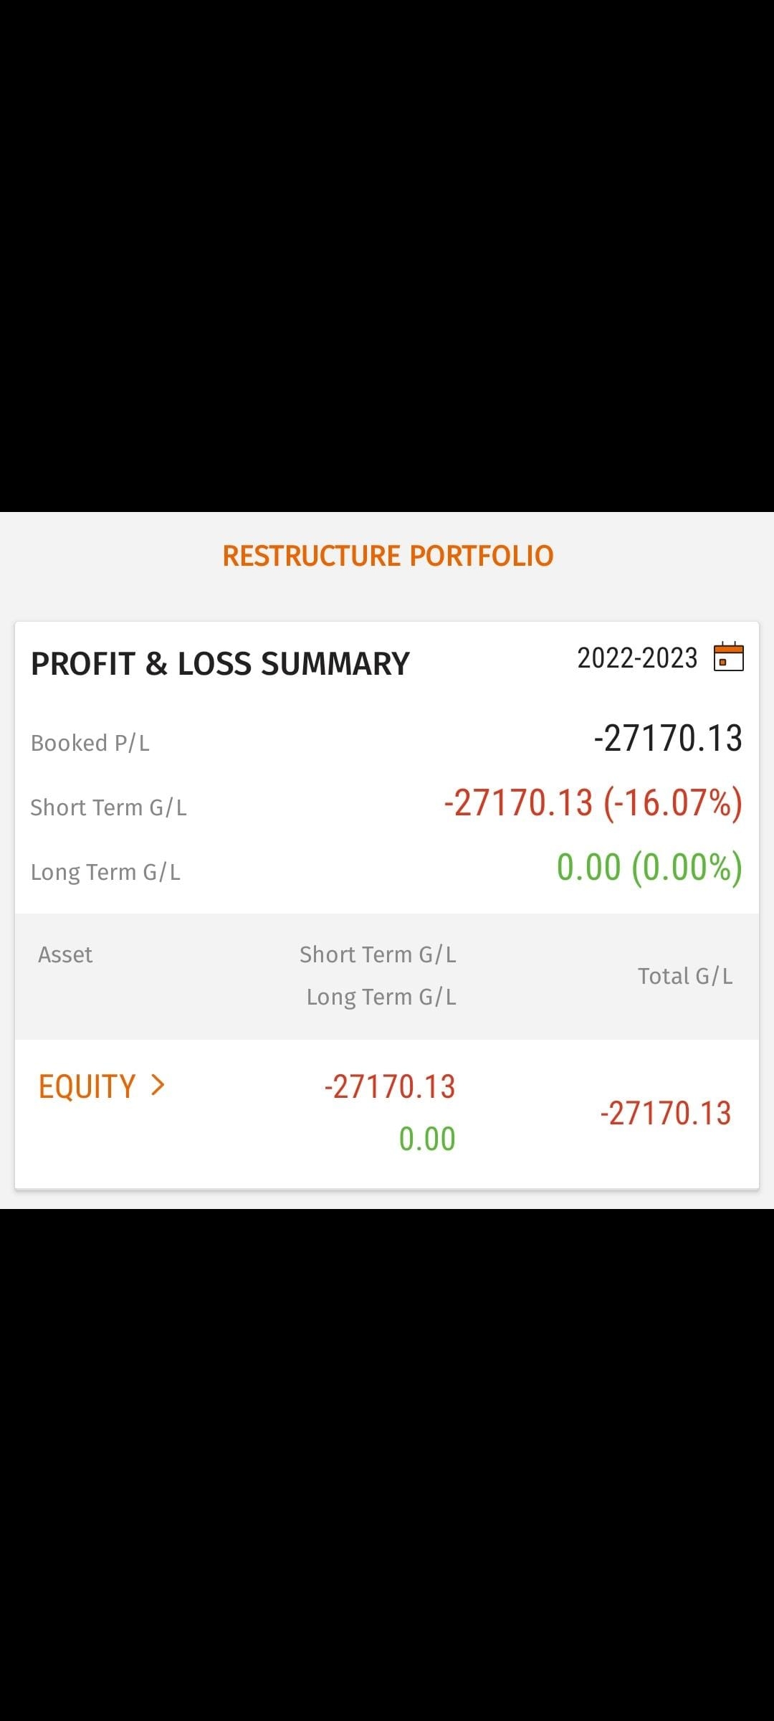This screenshot has height=1721, width=774.
Task: Click the Short Term G/L summary label
Action: (x=108, y=807)
